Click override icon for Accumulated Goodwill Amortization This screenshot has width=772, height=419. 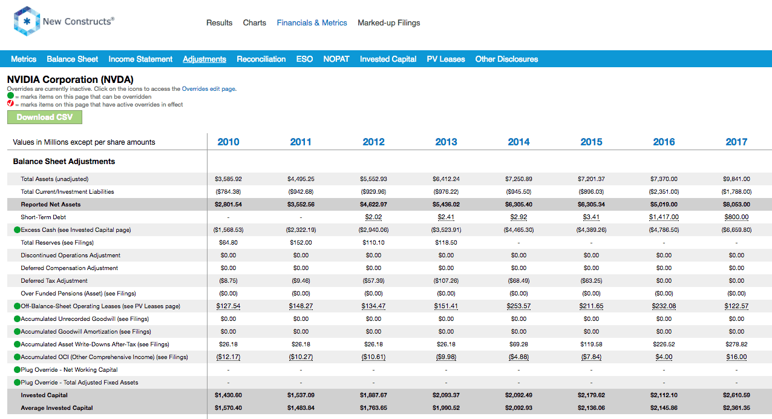[17, 332]
